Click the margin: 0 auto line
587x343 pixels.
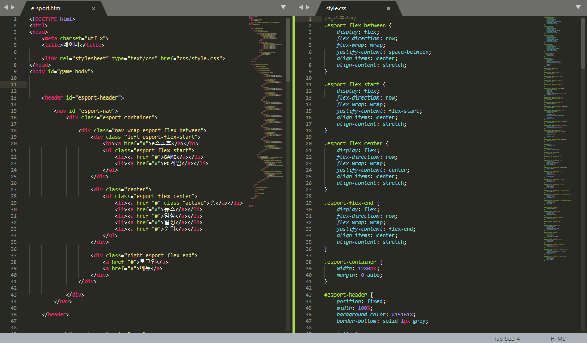(x=359, y=275)
